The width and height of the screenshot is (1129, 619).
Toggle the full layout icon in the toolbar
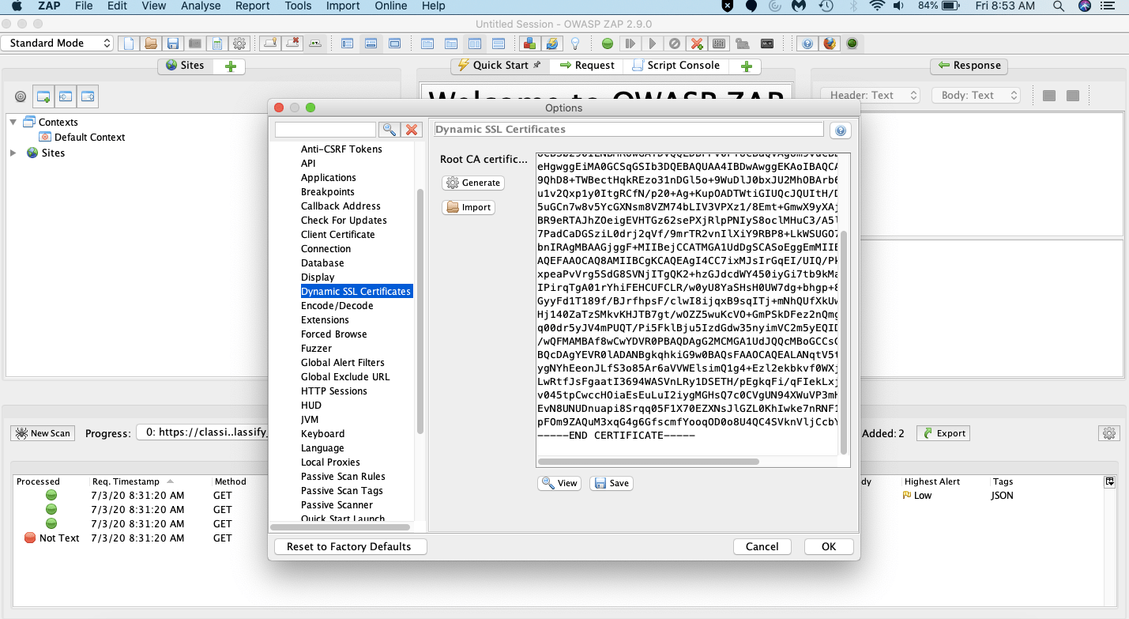pos(394,43)
